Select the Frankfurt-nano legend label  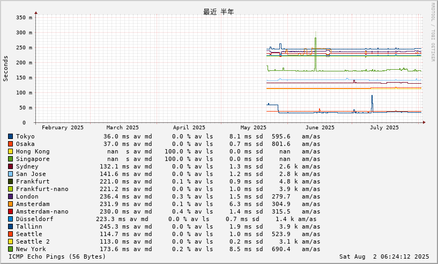tap(42, 189)
